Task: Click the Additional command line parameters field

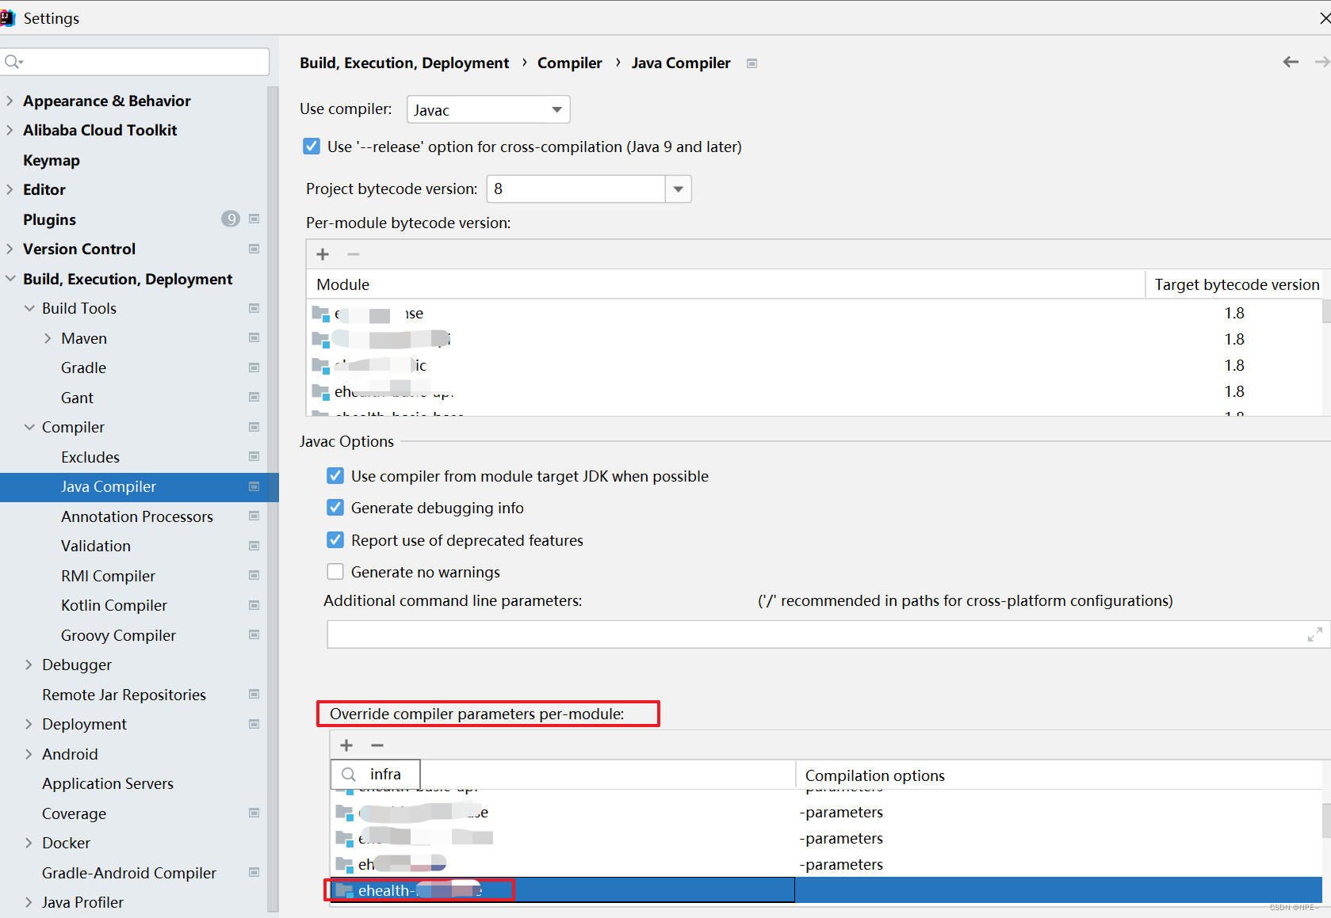Action: point(828,634)
